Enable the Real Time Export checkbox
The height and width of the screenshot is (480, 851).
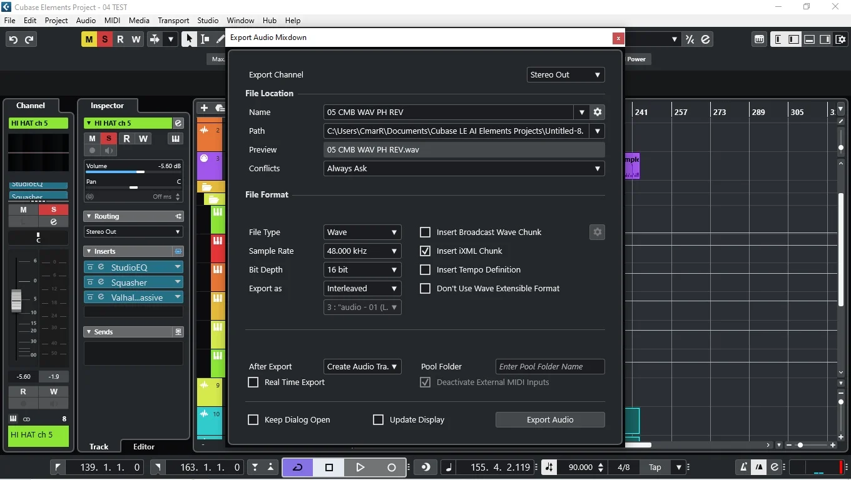click(253, 382)
